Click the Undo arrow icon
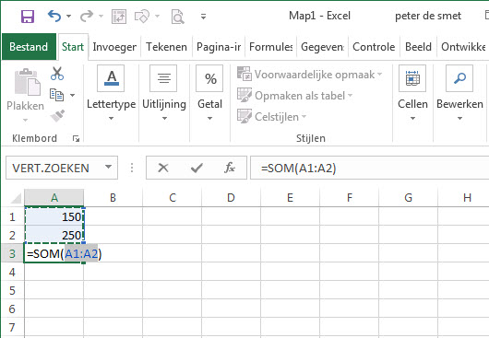The width and height of the screenshot is (489, 338). click(x=54, y=16)
